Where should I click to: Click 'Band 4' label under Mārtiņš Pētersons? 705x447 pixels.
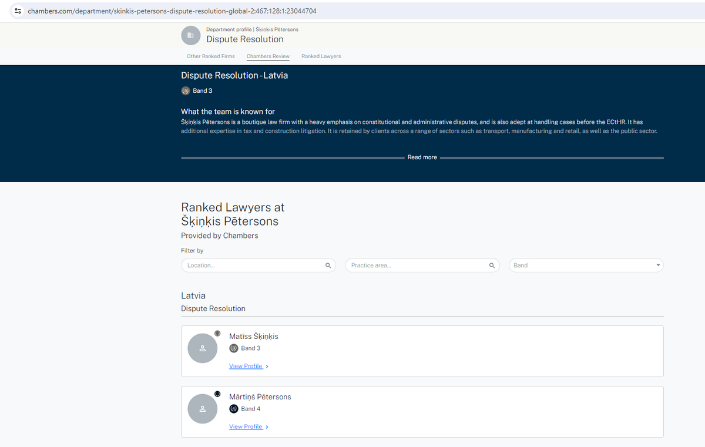(x=251, y=409)
